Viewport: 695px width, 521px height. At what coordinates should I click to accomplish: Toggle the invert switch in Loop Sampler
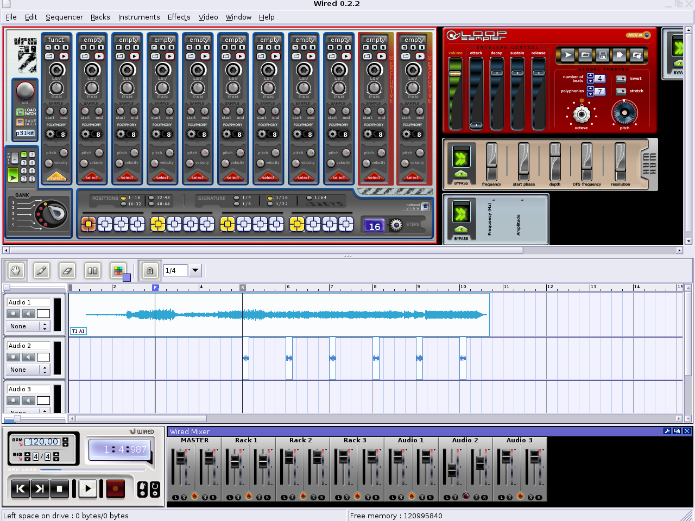(x=621, y=79)
